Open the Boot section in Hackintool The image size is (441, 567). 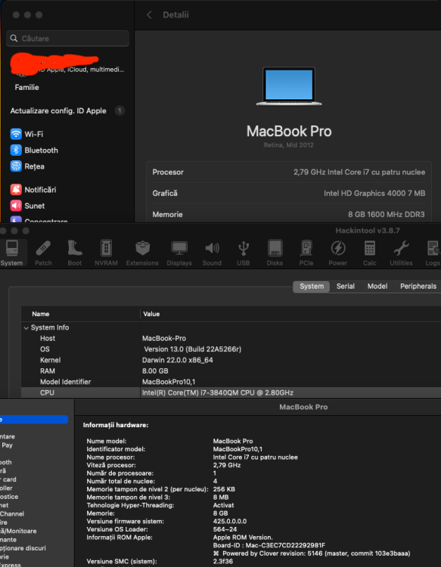75,253
